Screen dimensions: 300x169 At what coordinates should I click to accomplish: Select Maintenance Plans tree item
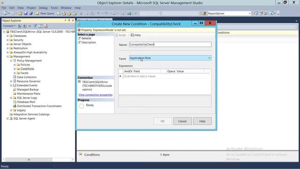pos(29,93)
